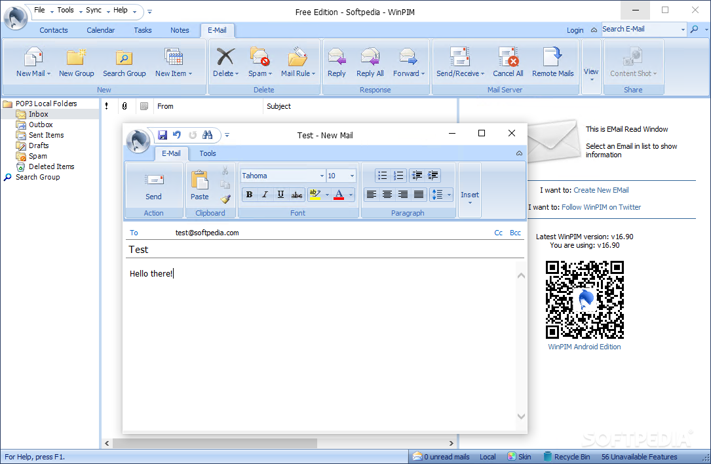The image size is (711, 464).
Task: Follow WinPIM on Twitter link
Action: 602,207
